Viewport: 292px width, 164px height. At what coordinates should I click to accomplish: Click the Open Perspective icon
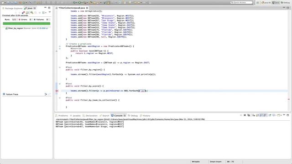pos(258,3)
